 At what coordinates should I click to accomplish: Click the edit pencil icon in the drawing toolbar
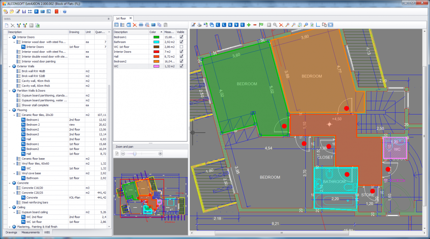coord(193,25)
